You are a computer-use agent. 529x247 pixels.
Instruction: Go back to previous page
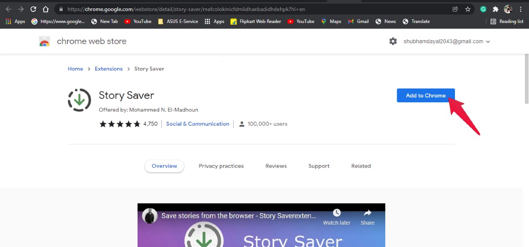pos(8,9)
